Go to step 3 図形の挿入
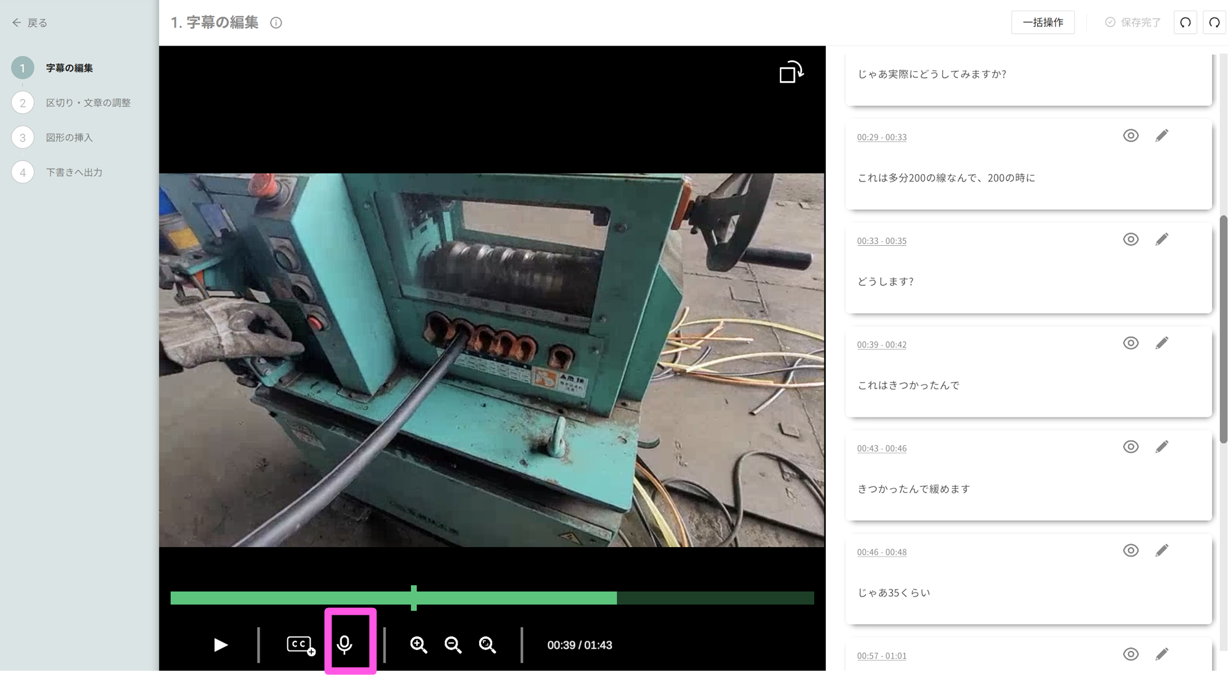Image resolution: width=1230 pixels, height=675 pixels. point(69,138)
